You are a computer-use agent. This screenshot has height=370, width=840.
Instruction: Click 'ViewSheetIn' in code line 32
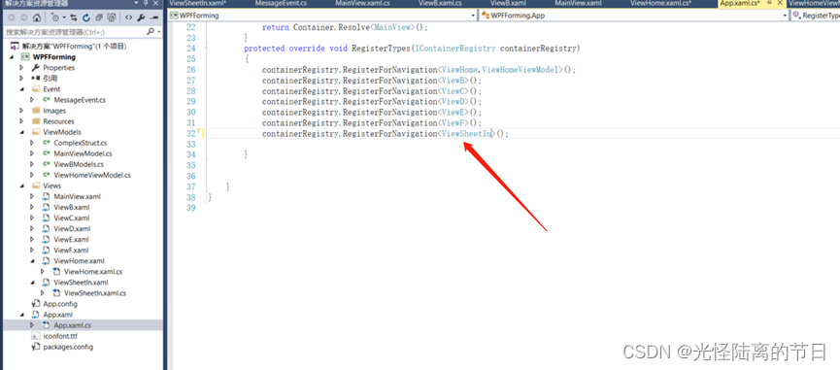click(466, 134)
